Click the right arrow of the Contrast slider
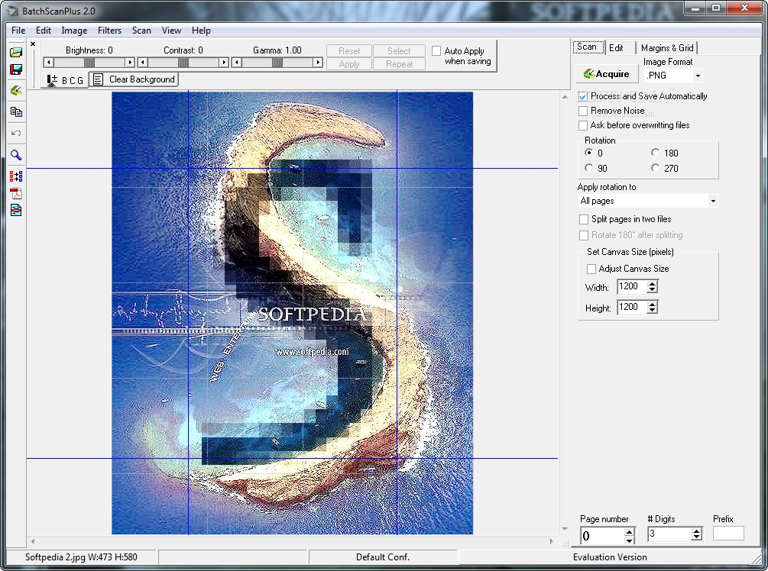The height and width of the screenshot is (571, 768). [224, 63]
